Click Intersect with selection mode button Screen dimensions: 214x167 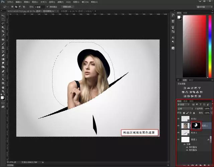pyautogui.click(x=24, y=7)
